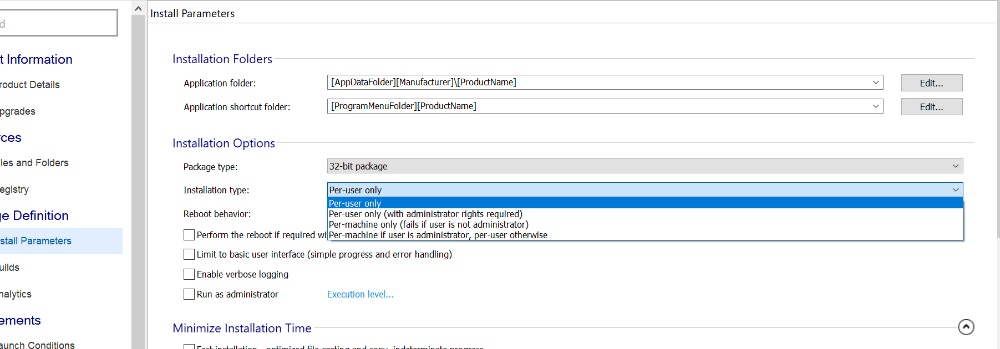Image resolution: width=1000 pixels, height=349 pixels.
Task: Choose Per-machine only (fails if user not administrator)
Action: (x=428, y=224)
